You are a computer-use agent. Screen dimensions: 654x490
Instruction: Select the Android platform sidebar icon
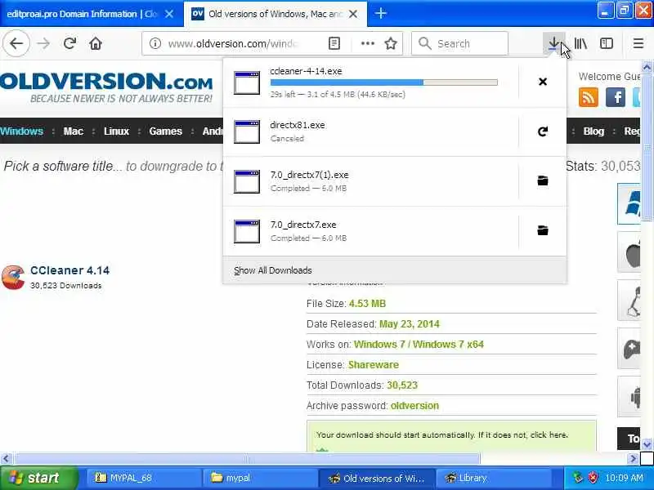[629, 397]
